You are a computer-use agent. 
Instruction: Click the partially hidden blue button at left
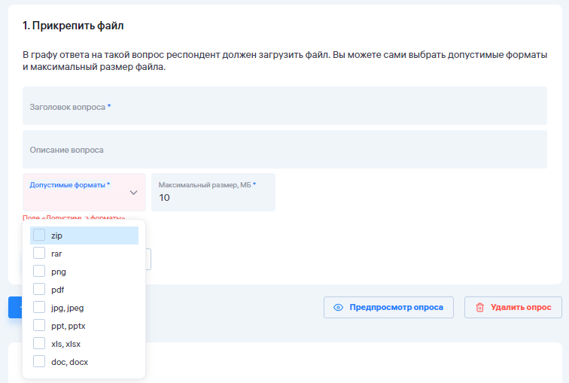14,308
